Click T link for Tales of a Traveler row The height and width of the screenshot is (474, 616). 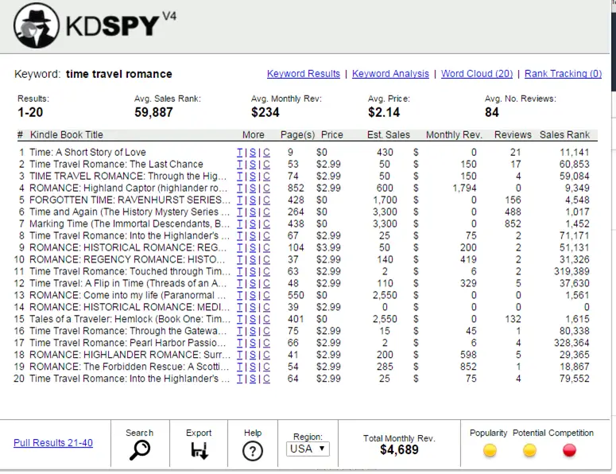point(239,319)
